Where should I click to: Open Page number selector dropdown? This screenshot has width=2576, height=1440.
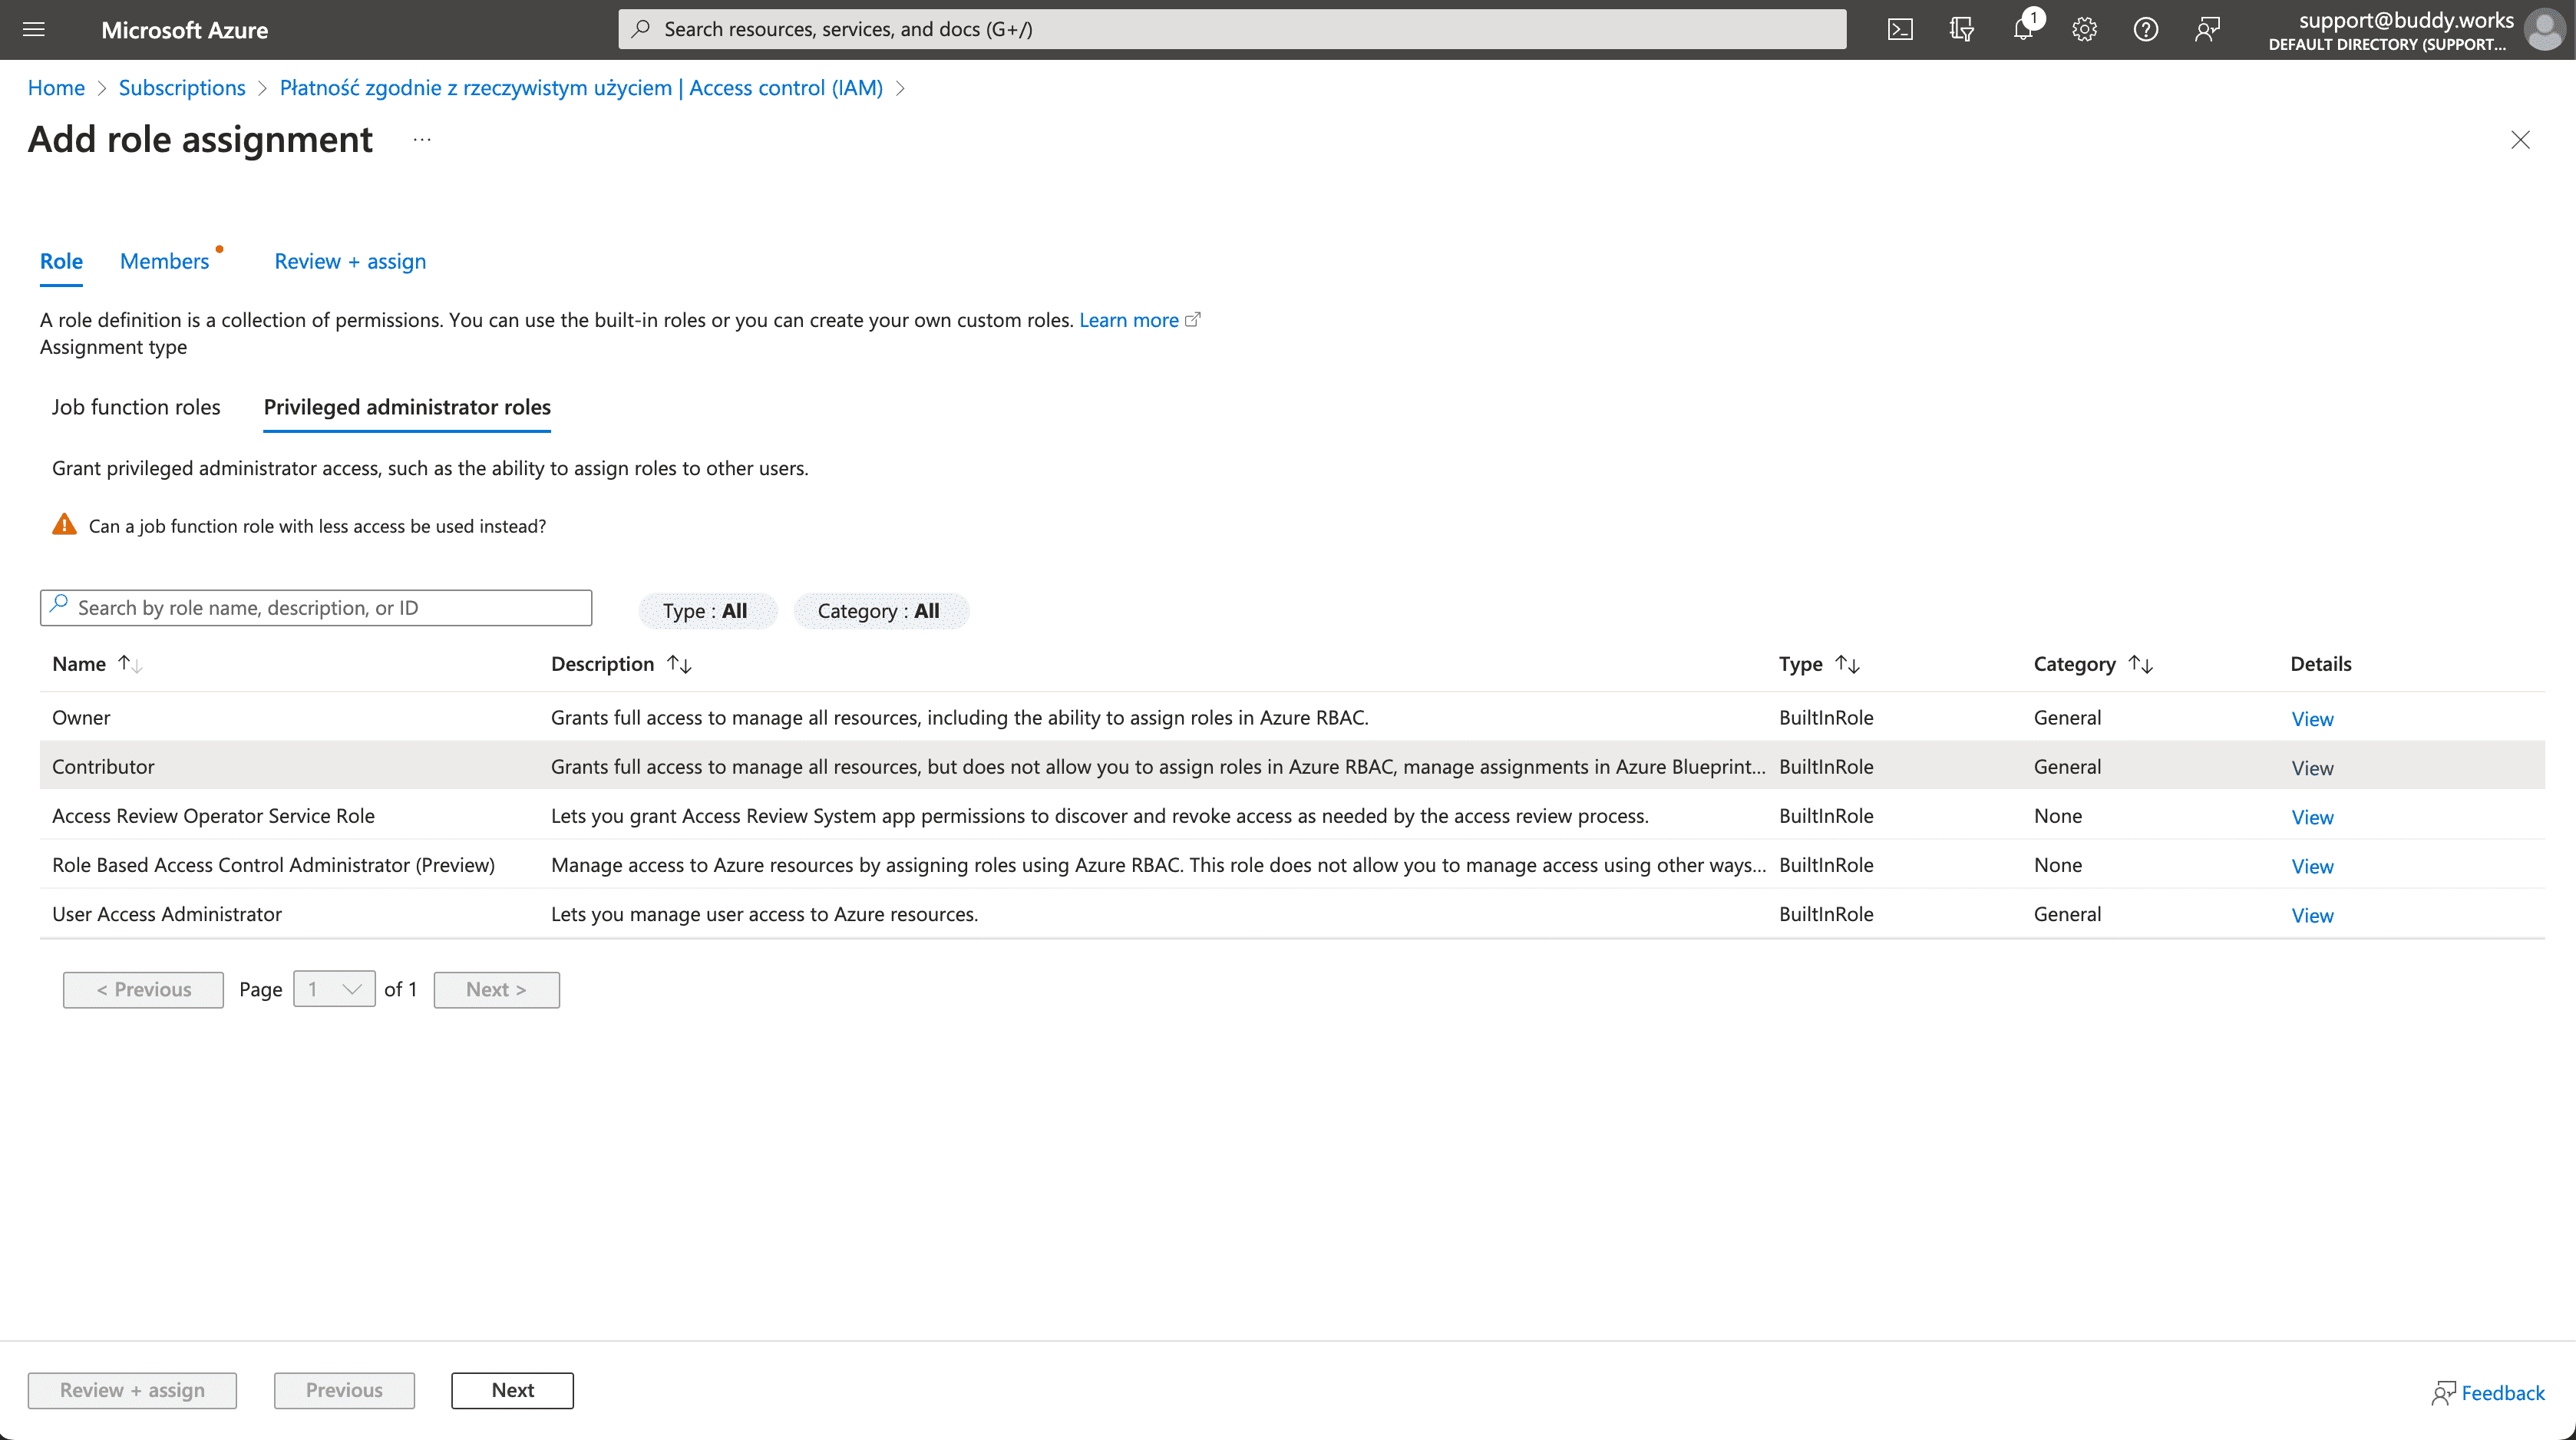point(332,989)
